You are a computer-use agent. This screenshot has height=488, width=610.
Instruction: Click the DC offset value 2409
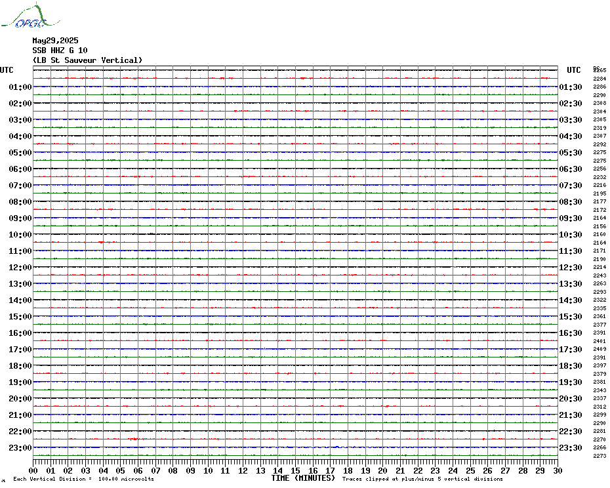600,349
